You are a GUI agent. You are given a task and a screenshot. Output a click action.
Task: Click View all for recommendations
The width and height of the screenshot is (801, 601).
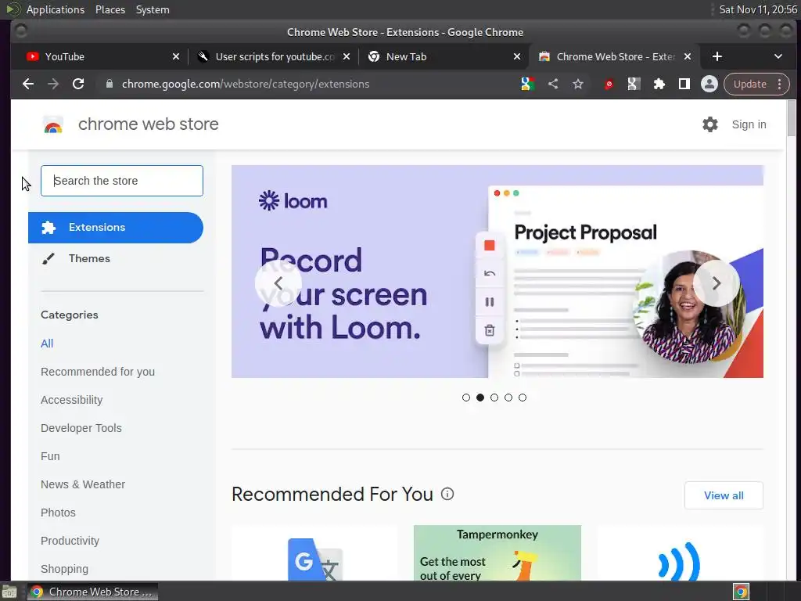[724, 495]
